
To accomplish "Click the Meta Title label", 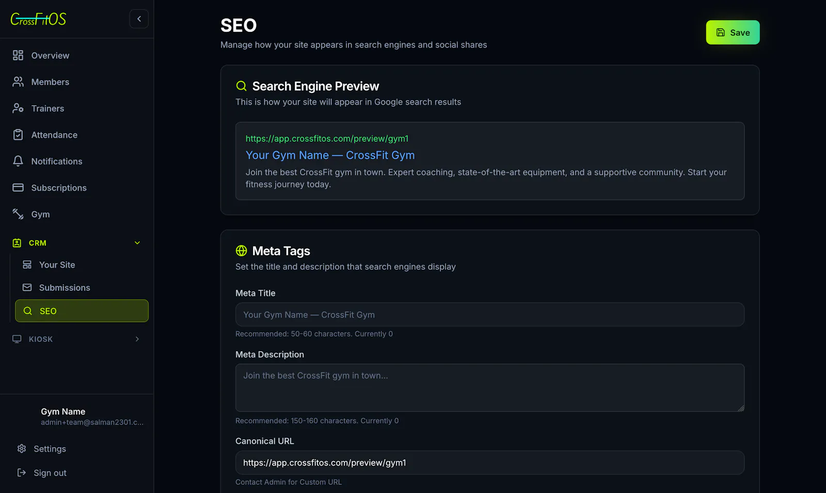I will point(256,293).
